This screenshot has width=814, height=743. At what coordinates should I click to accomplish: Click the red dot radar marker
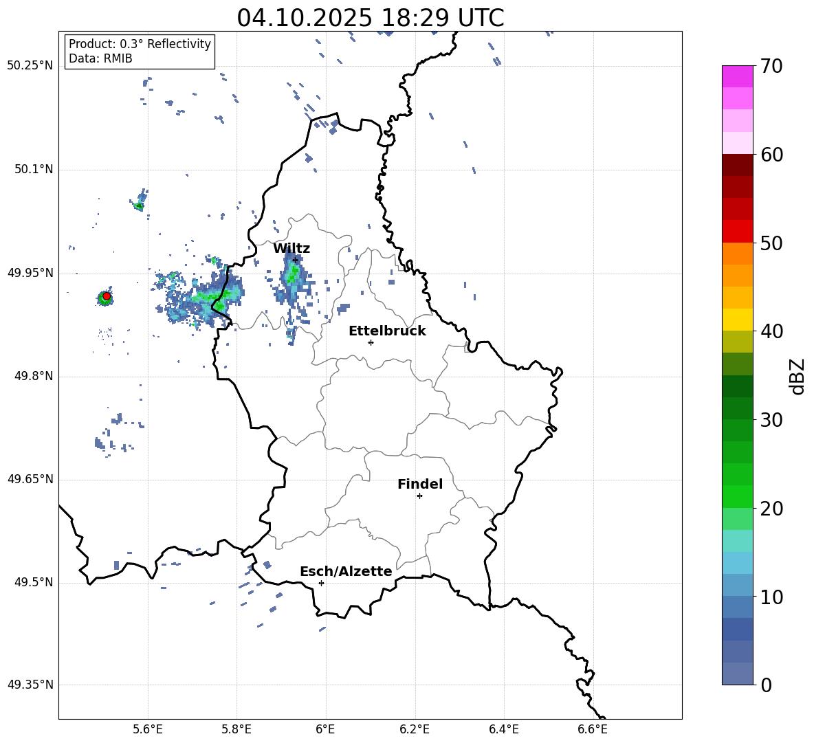[x=107, y=296]
